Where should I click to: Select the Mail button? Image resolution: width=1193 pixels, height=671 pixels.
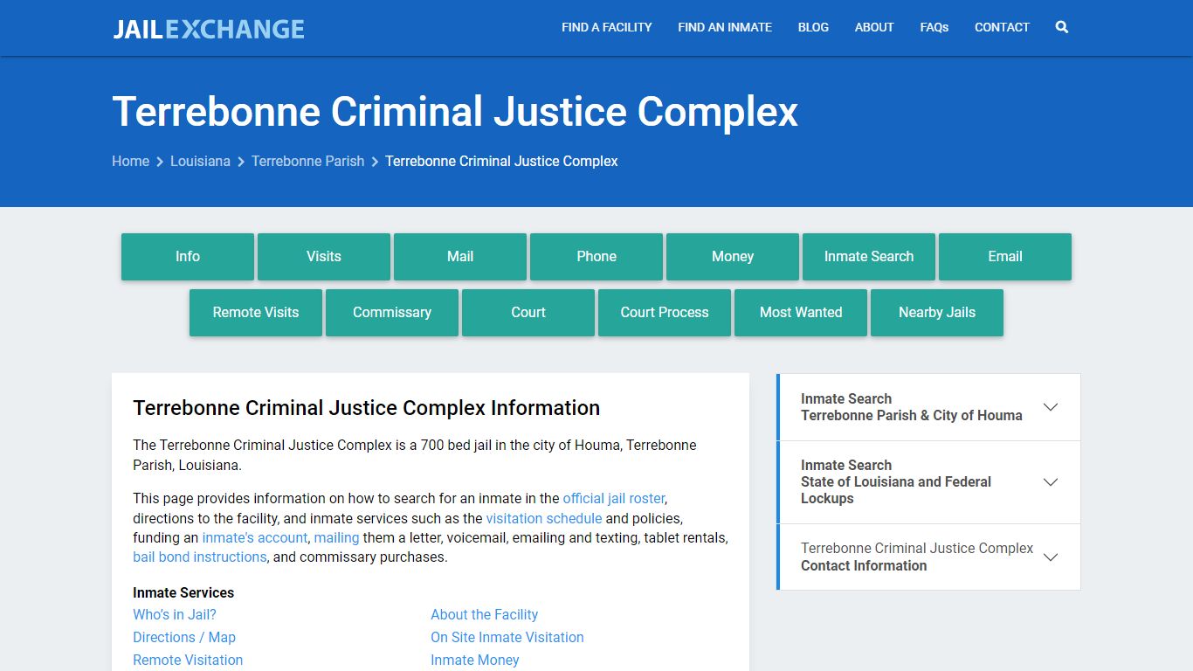(x=460, y=257)
